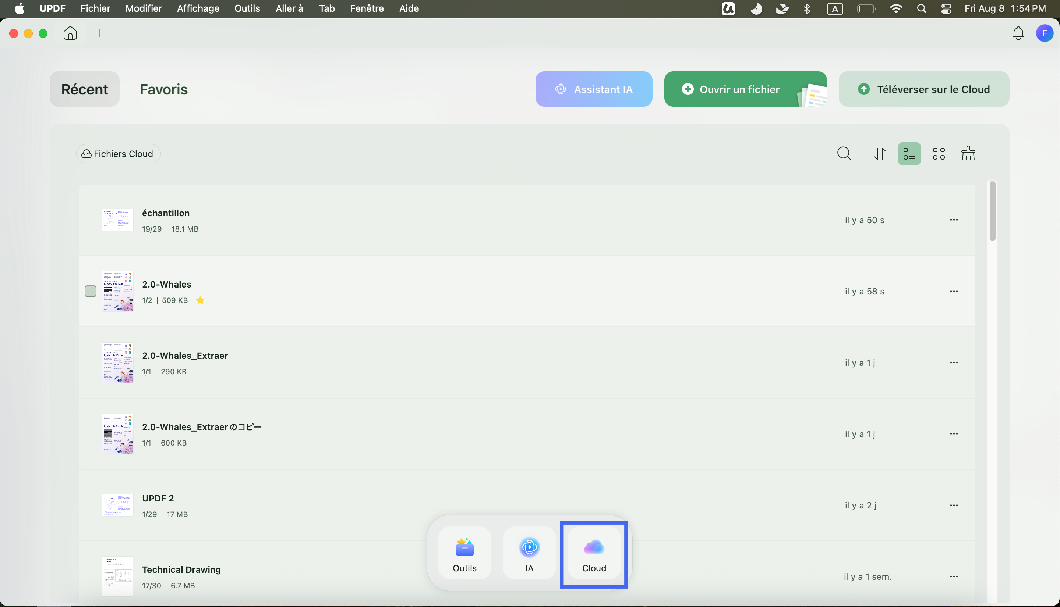Click the date and time in menu bar
1060x607 pixels.
[x=1005, y=8]
